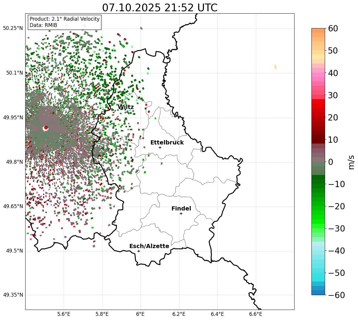This screenshot has height=320, width=358.
Task: Click the 6.4°E longitude tick label
Action: (217, 314)
